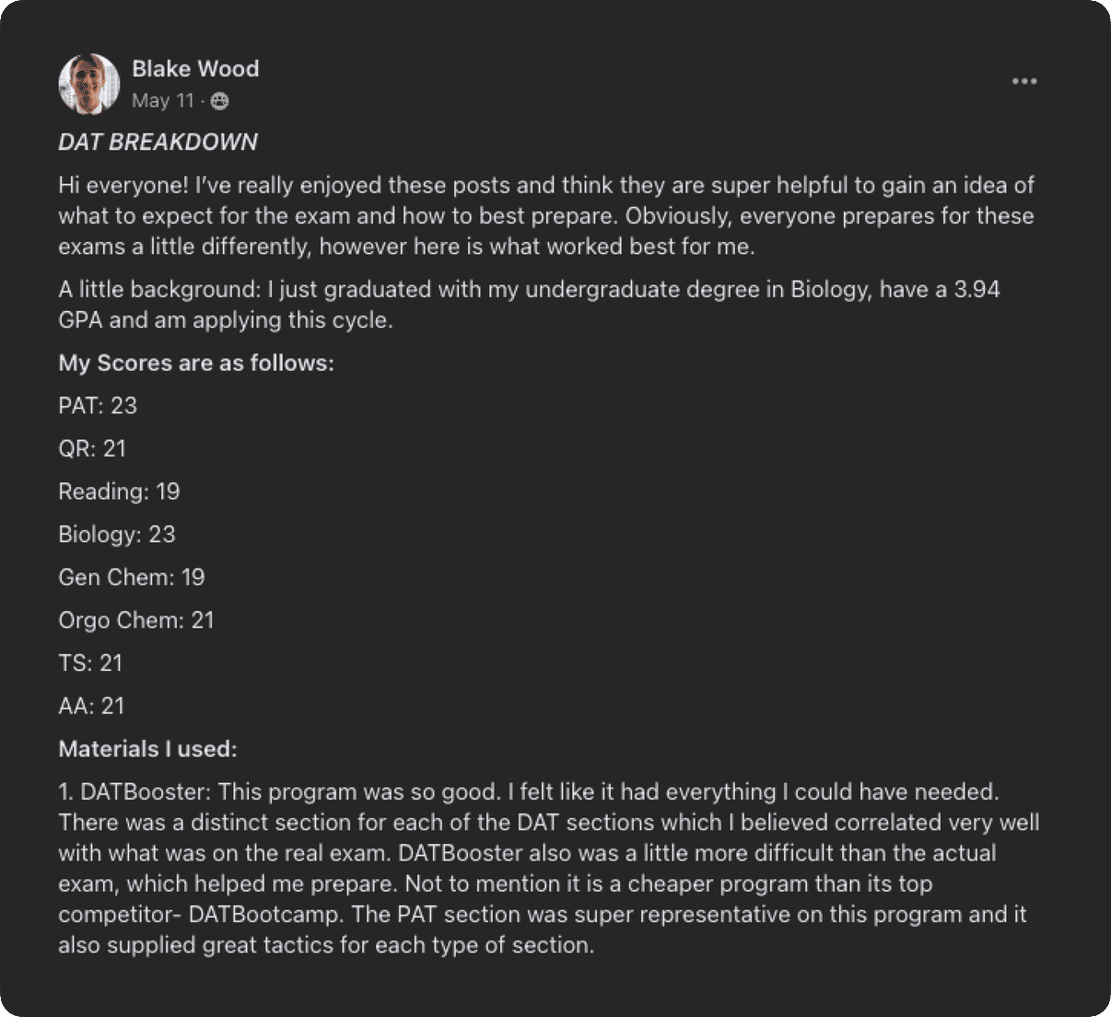Click the PAT: 23 score line

(x=98, y=405)
